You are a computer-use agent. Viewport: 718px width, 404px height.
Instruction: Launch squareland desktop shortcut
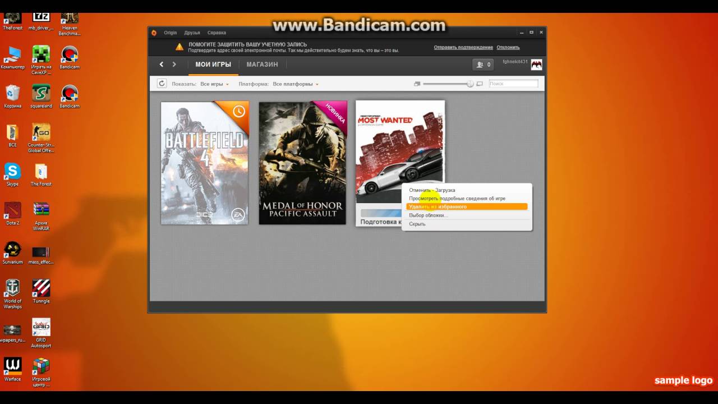click(41, 97)
